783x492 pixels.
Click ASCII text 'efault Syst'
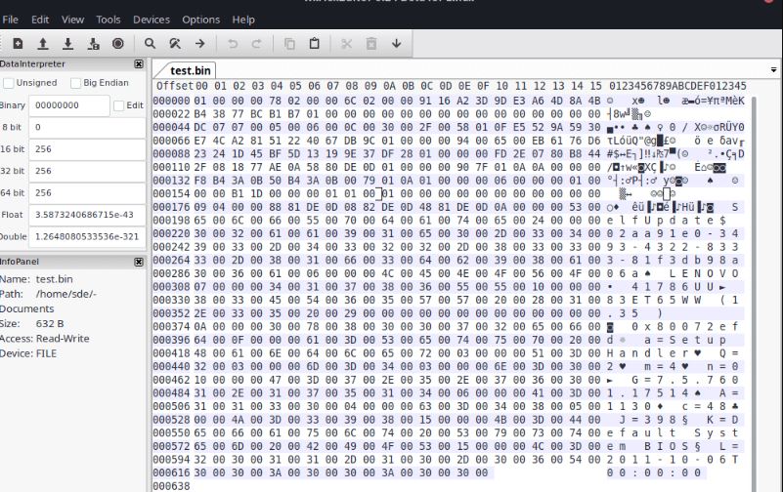coord(673,432)
